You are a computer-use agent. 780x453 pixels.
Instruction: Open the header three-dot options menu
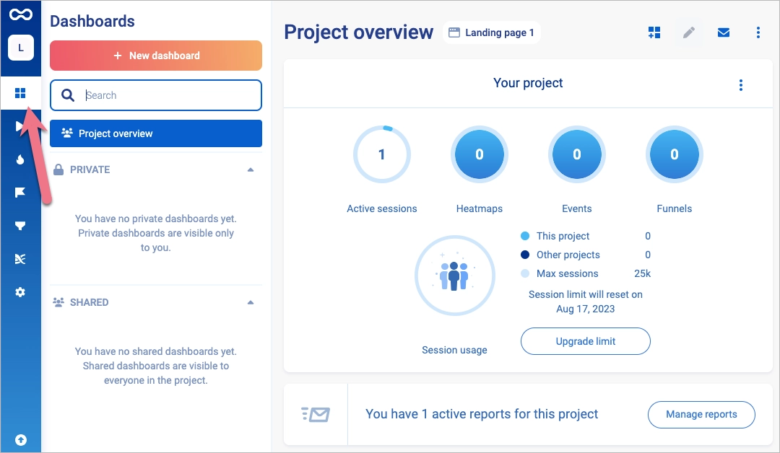[x=758, y=32]
